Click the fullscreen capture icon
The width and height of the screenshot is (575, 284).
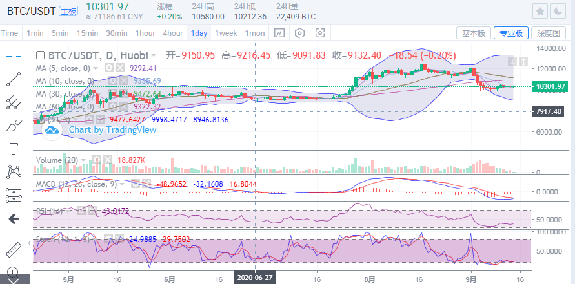tap(320, 33)
